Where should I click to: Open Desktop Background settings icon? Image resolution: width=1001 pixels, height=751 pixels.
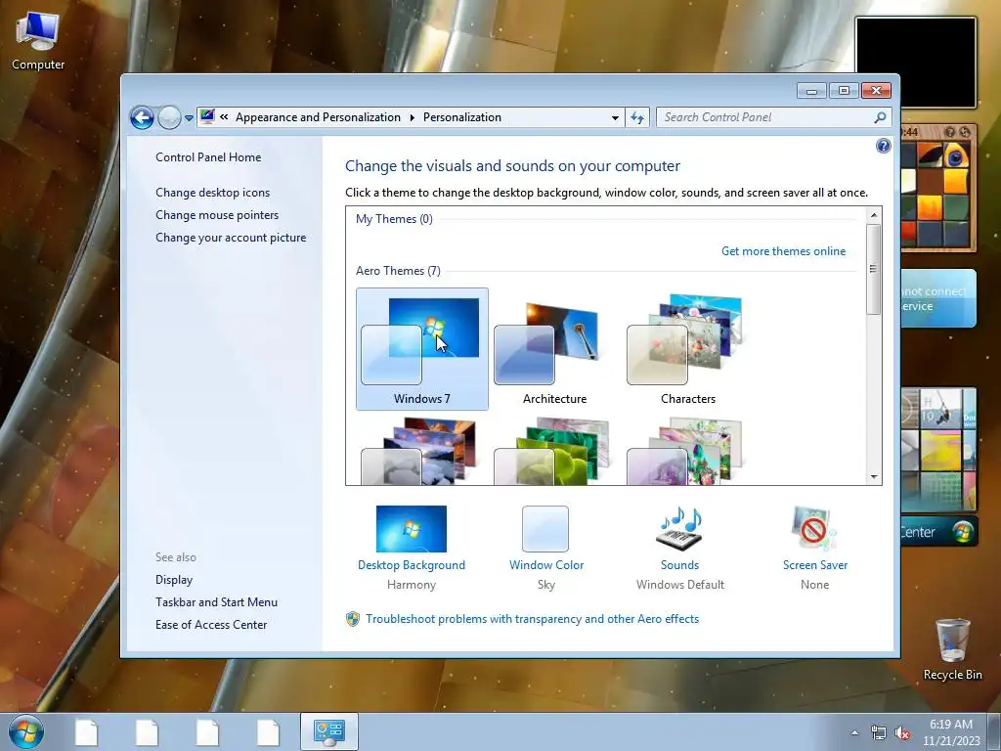(x=412, y=529)
